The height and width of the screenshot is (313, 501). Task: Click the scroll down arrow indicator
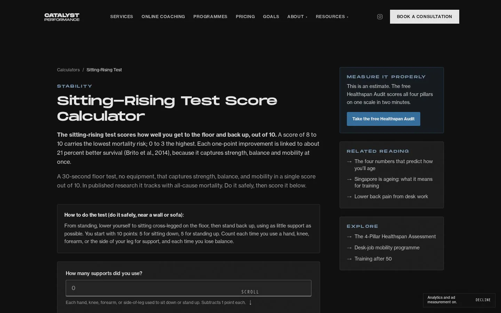(x=250, y=302)
